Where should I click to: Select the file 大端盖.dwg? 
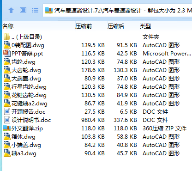point(26,79)
